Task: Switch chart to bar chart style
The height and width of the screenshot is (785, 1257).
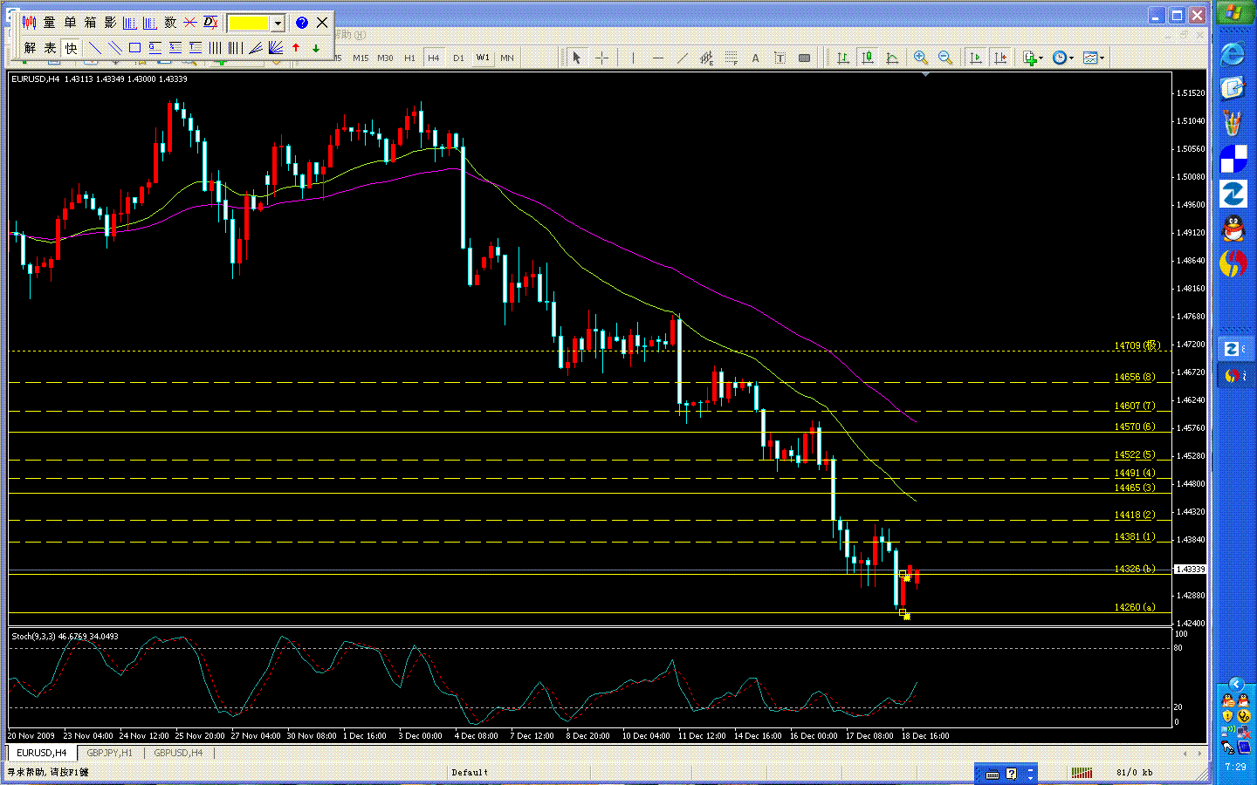Action: [x=842, y=58]
